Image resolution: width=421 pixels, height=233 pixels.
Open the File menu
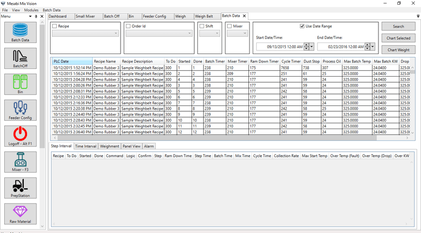click(5, 10)
